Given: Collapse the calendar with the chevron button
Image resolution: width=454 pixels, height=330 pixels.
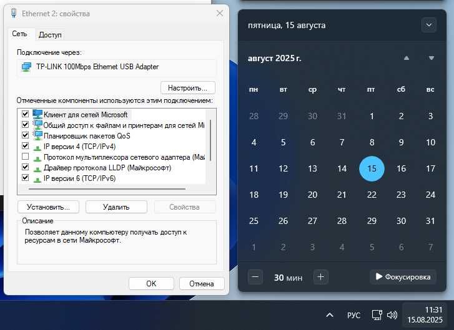Looking at the screenshot, I should (429, 25).
